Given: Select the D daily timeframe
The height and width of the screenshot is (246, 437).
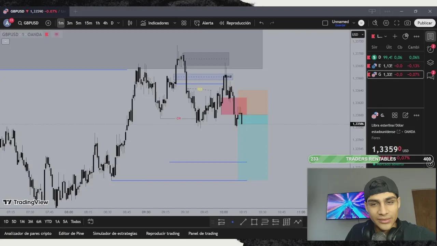Looking at the screenshot, I should click(112, 23).
